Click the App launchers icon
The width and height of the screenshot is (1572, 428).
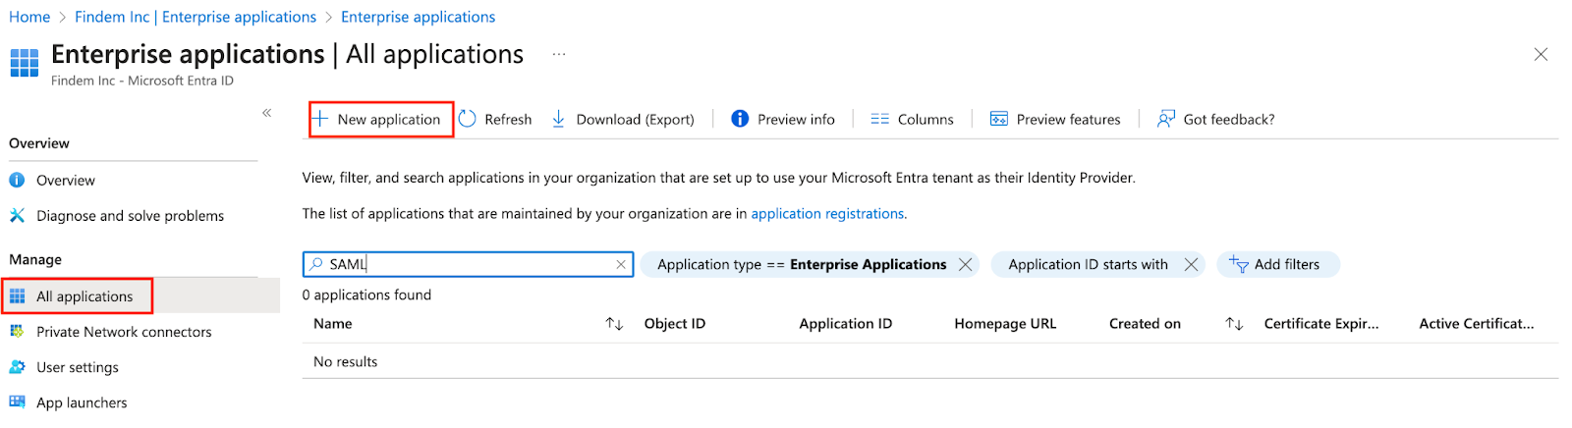pos(17,402)
